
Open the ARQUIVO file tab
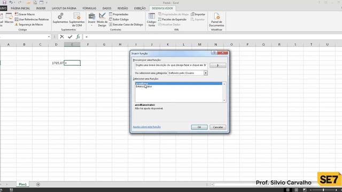coord(3,9)
